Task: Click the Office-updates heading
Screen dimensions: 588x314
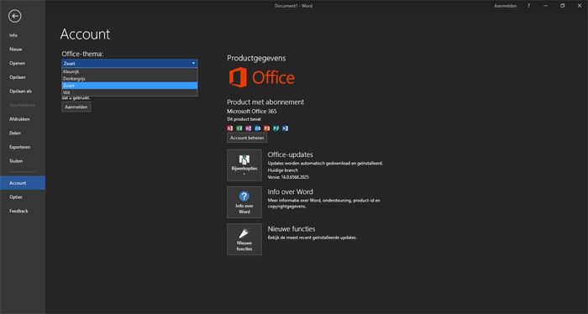Action: [x=291, y=154]
